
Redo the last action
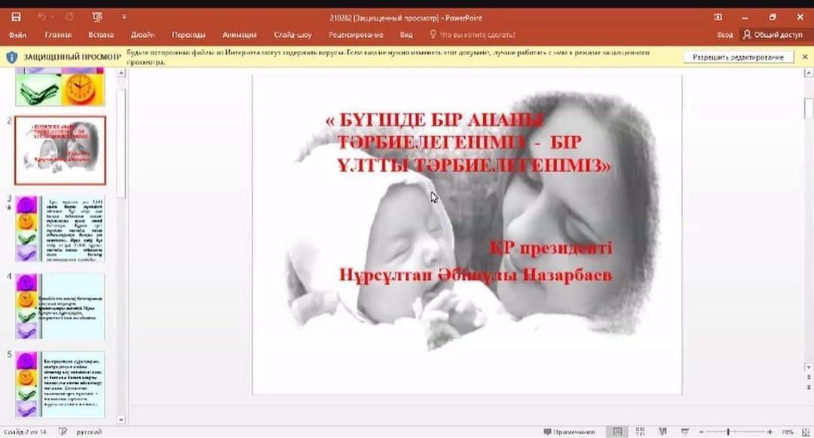pos(69,17)
